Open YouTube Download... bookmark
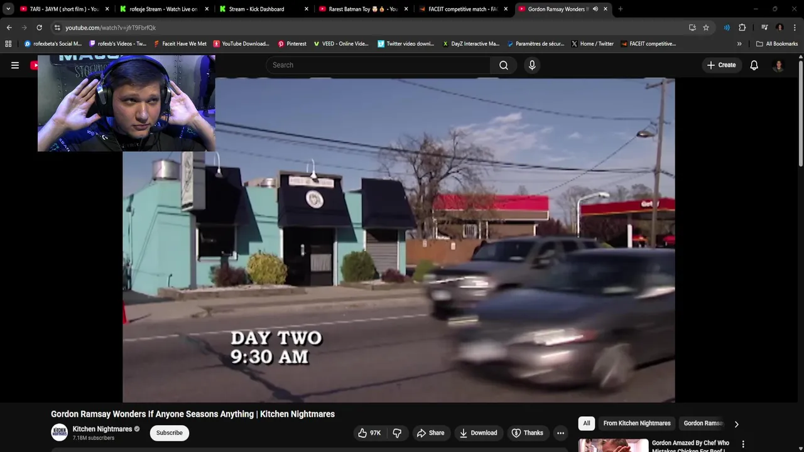This screenshot has width=804, height=452. tap(241, 44)
